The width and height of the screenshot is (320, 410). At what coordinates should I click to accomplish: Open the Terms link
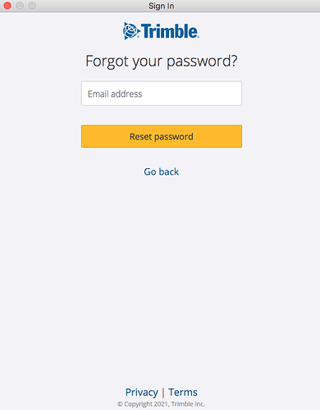[183, 392]
